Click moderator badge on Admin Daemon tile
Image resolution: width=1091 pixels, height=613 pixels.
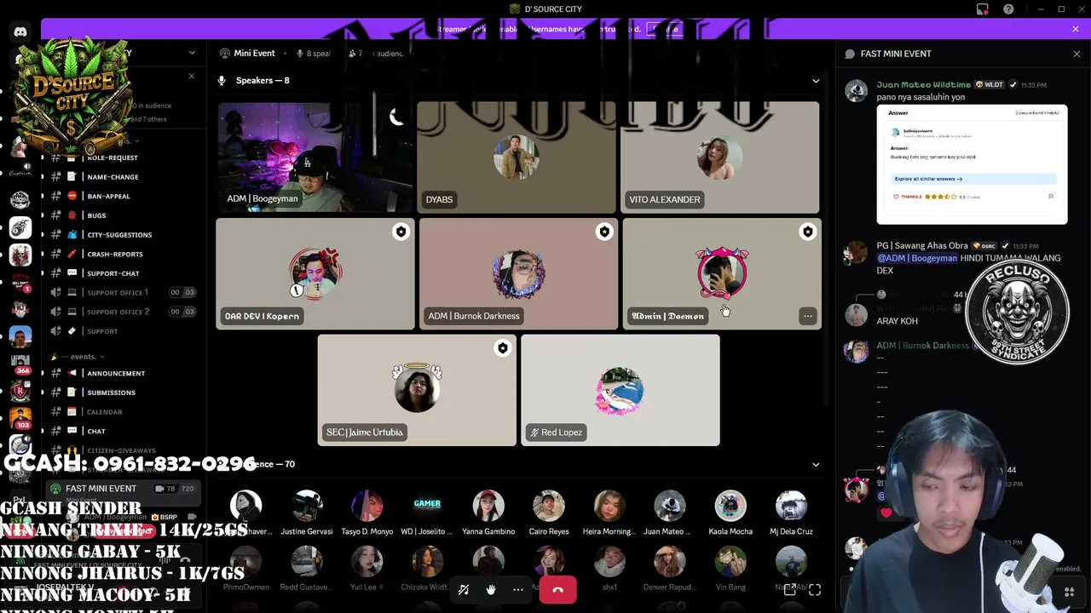tap(807, 232)
